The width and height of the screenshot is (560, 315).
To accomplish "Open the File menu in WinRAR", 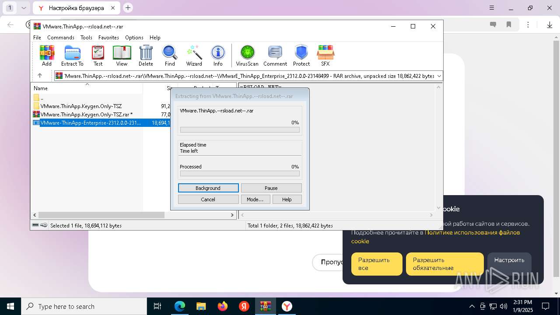I will click(x=37, y=38).
